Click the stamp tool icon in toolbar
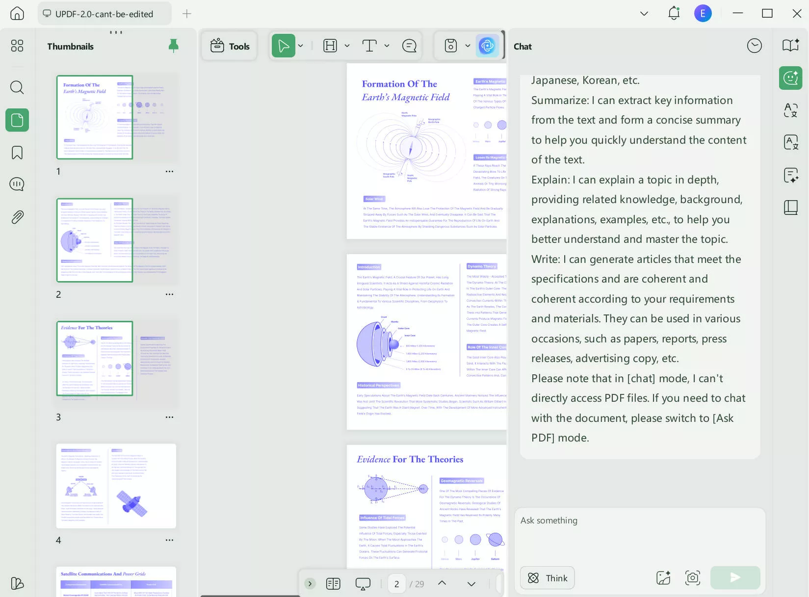The height and width of the screenshot is (597, 809). (451, 46)
